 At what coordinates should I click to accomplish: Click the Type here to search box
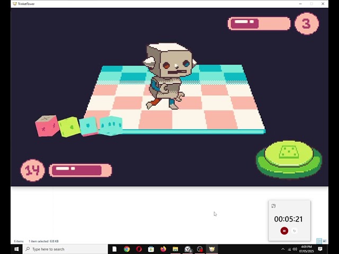click(x=65, y=249)
